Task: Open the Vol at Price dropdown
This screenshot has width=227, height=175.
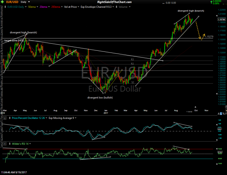Action: click(78, 7)
